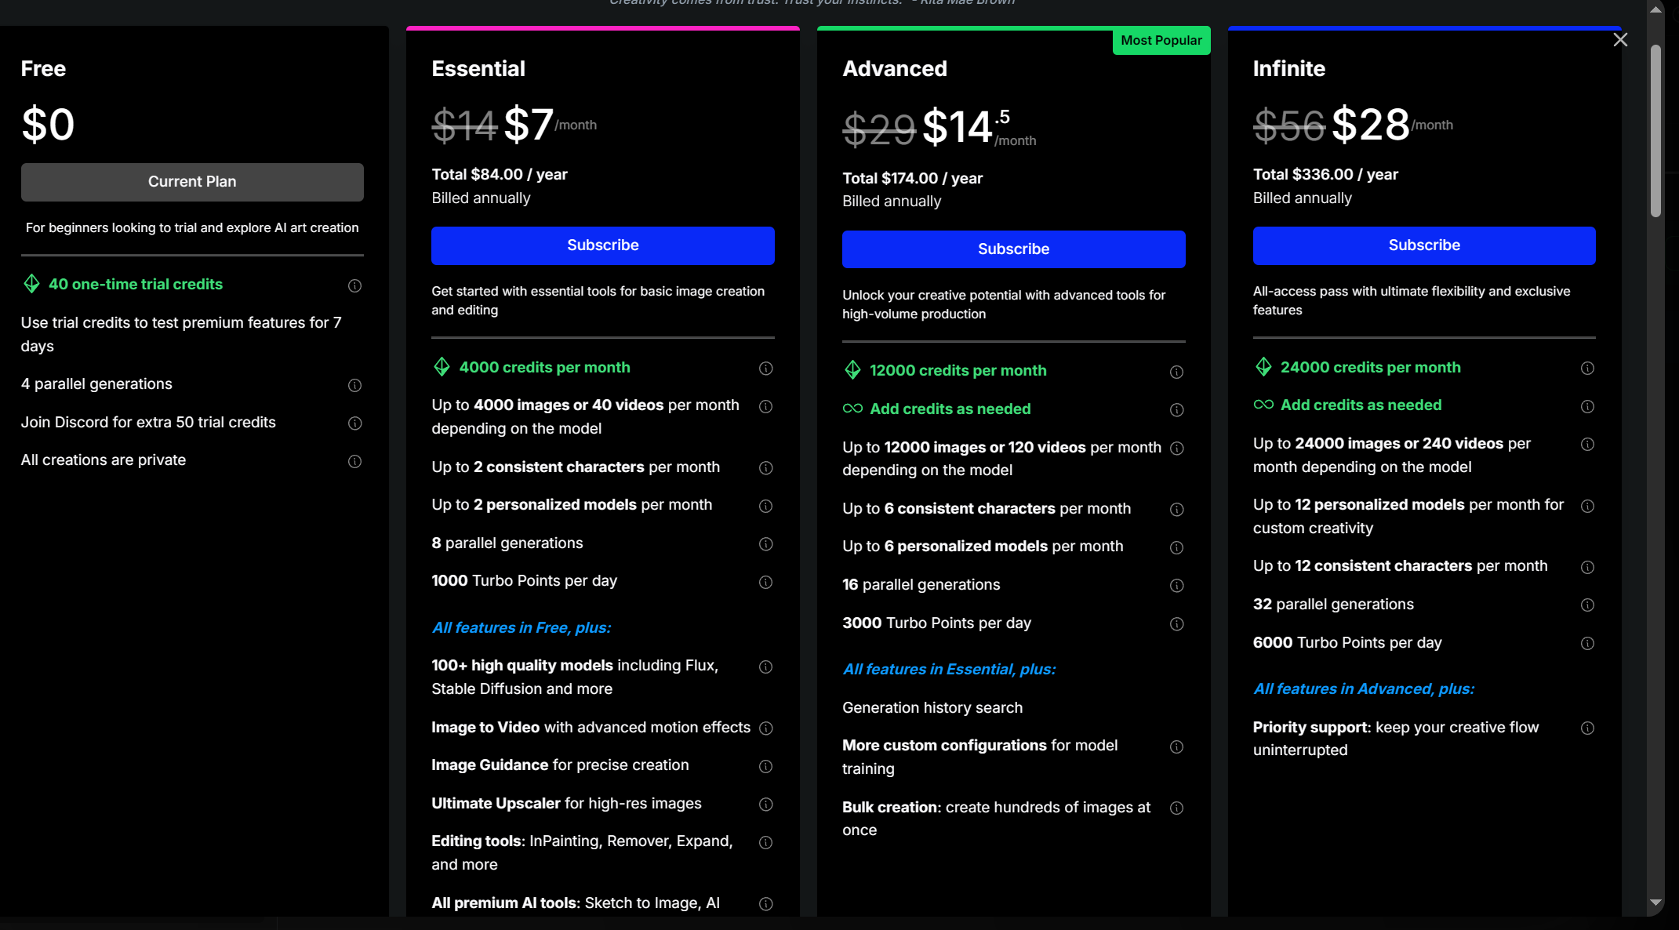
Task: Click infinity icon in the Advanced plan
Action: coord(852,409)
